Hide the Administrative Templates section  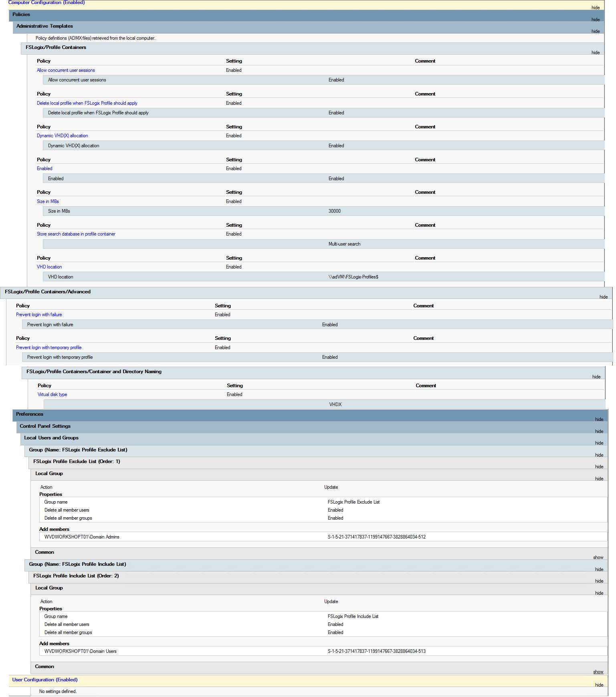(596, 31)
